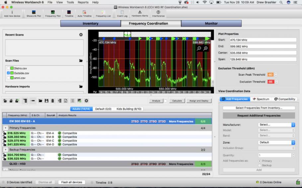
Task: Collapse the Backup Frequencies group
Action: tap(5, 150)
